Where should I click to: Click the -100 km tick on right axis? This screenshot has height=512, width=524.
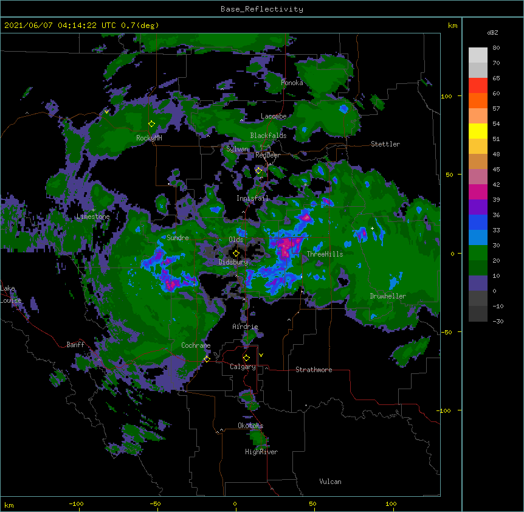pos(444,410)
